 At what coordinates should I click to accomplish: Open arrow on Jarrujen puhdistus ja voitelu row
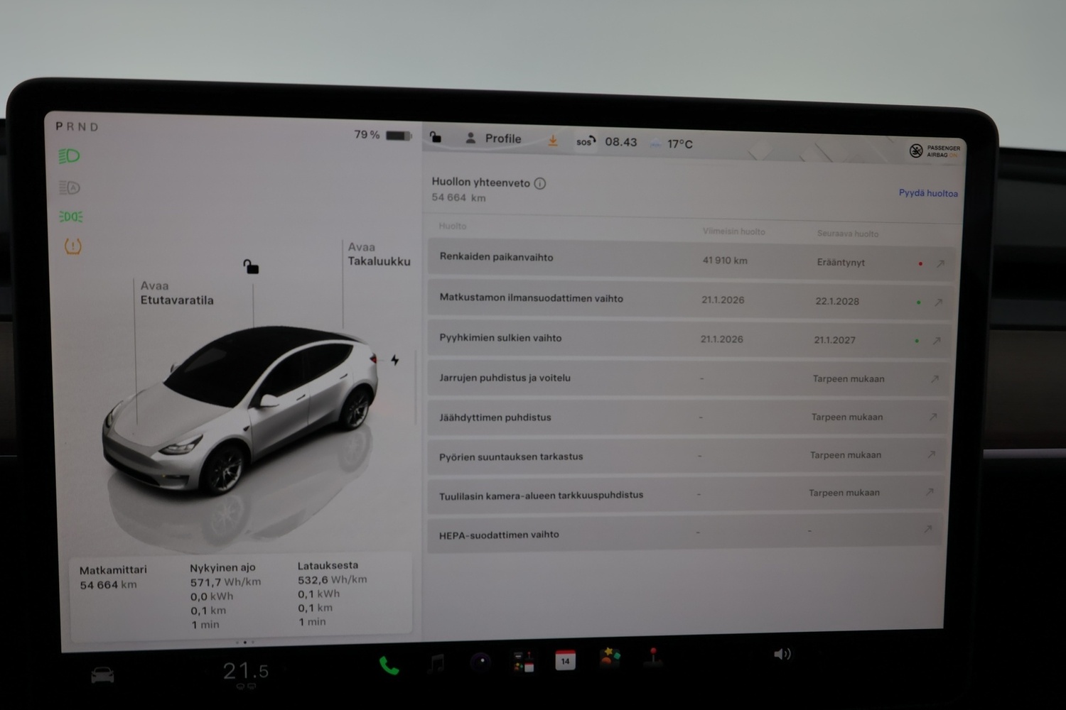point(935,379)
